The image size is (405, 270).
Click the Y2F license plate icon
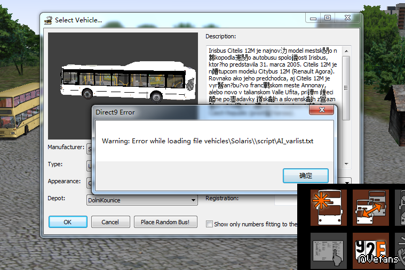click(x=371, y=251)
